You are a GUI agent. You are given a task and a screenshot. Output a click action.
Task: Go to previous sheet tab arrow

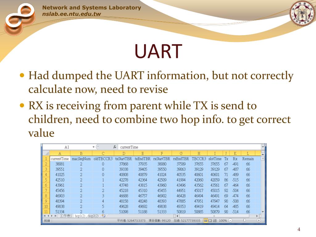tap(48, 216)
